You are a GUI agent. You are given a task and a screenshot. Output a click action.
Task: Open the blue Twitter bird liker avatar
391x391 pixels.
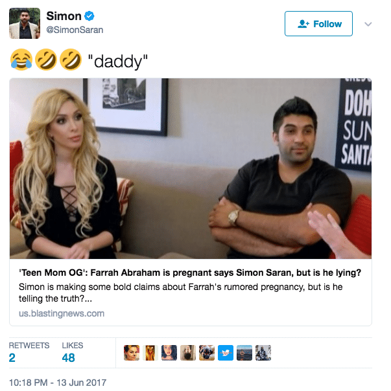(226, 353)
